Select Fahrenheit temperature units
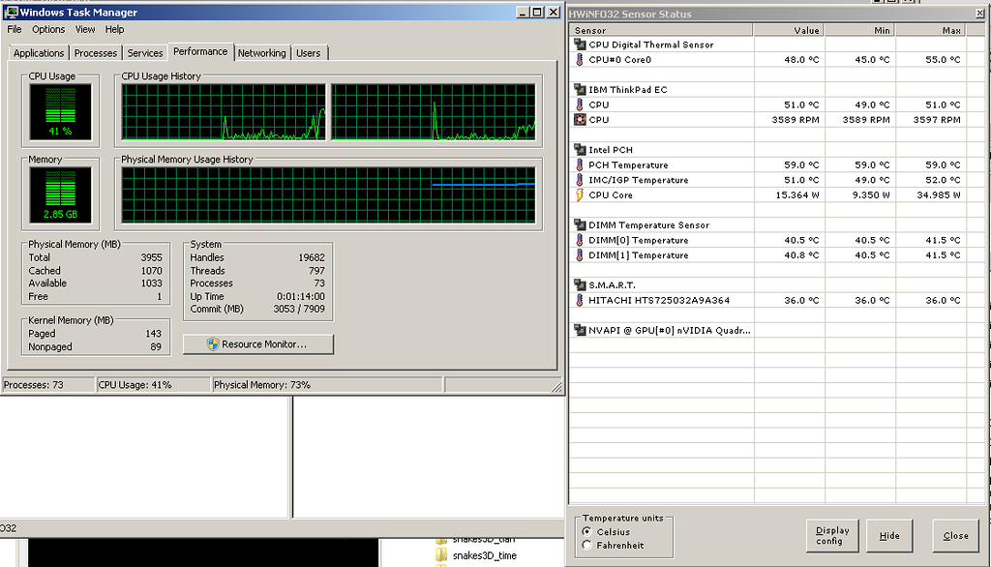The height and width of the screenshot is (567, 991). [x=587, y=545]
